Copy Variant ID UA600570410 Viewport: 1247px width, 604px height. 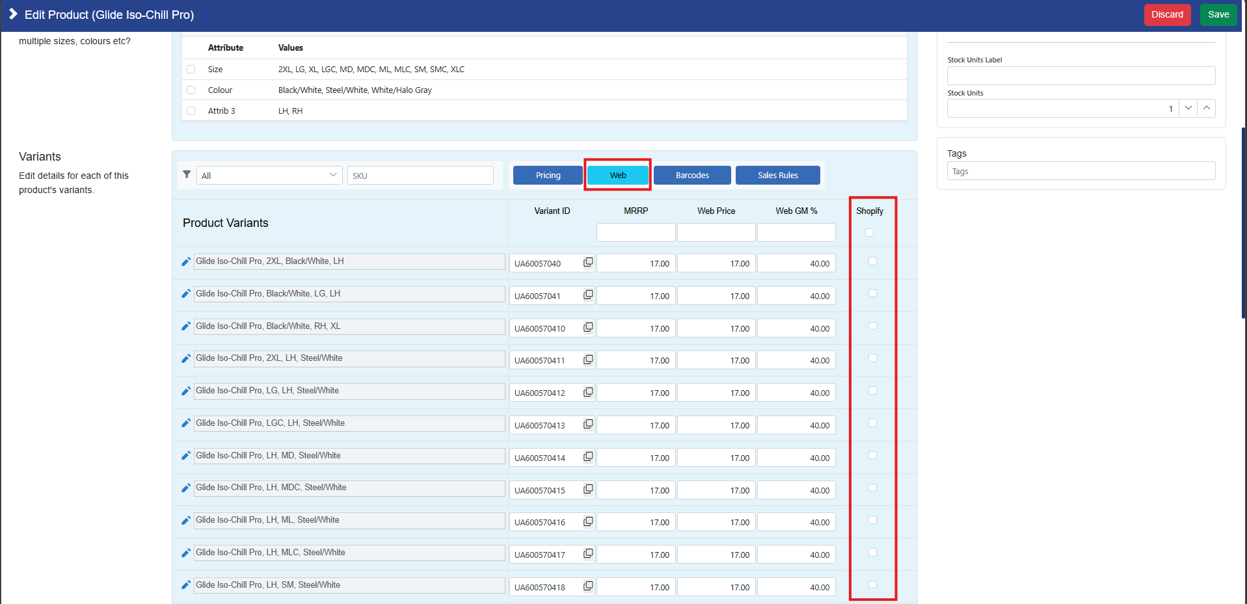tap(588, 328)
